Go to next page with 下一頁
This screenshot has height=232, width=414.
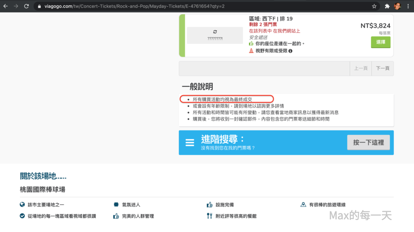[x=382, y=69]
